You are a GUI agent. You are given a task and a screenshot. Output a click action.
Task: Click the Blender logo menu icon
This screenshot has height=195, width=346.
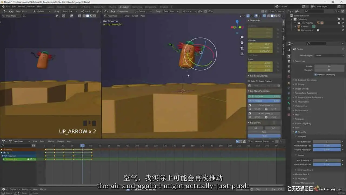point(3,6)
